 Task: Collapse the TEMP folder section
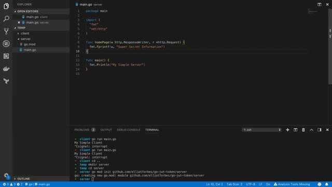point(41,28)
